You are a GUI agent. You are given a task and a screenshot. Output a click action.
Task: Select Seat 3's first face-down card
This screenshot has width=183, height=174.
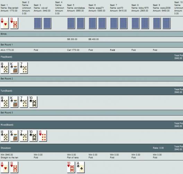(38, 23)
